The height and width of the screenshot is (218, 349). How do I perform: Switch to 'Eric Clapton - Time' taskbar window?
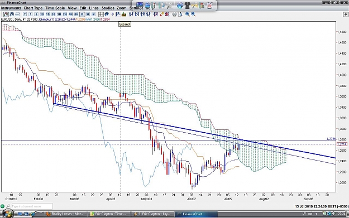coord(108,214)
